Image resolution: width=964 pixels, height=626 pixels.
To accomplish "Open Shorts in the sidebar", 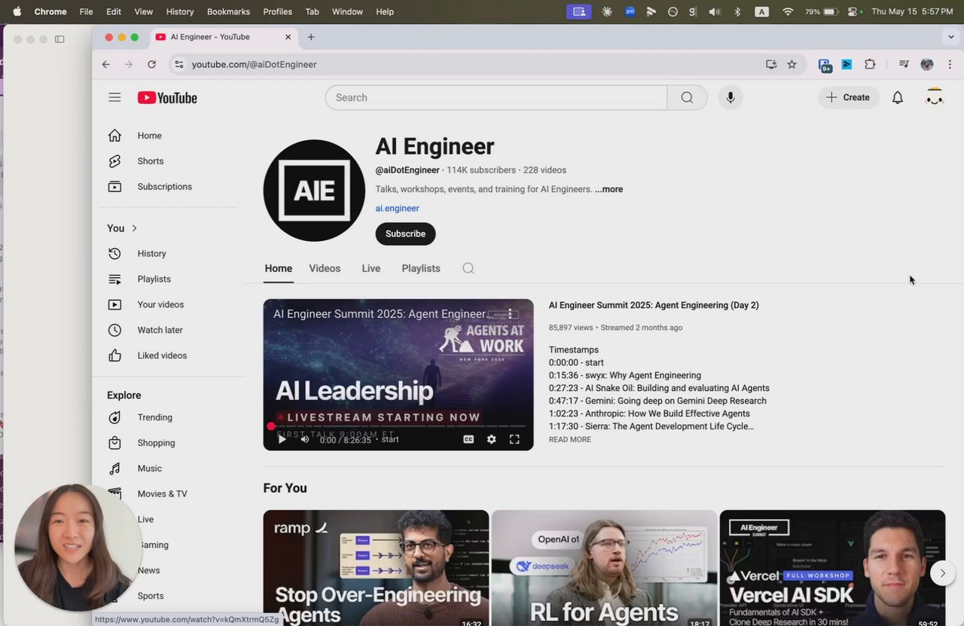I will tap(150, 161).
